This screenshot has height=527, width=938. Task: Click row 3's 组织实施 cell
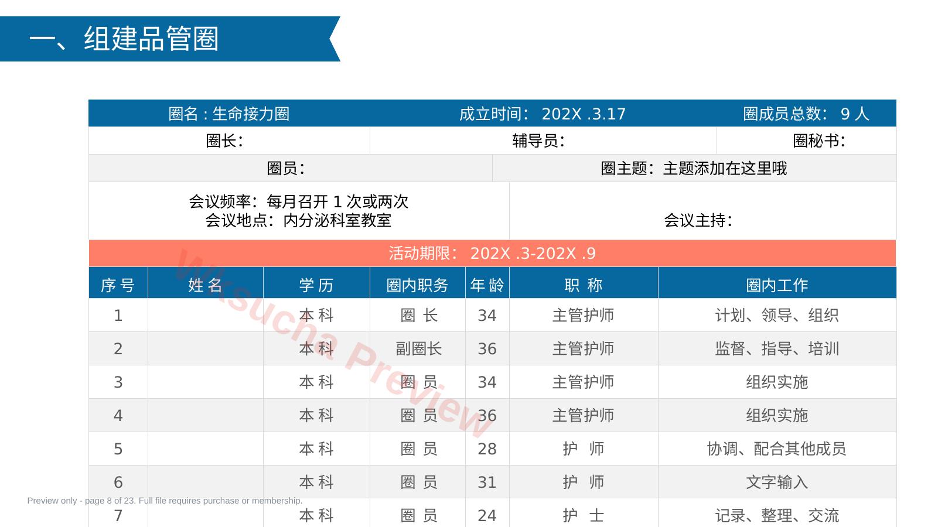(777, 382)
